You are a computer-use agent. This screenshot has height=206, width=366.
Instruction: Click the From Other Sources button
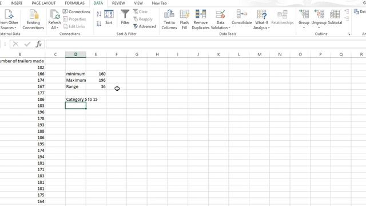(9, 19)
